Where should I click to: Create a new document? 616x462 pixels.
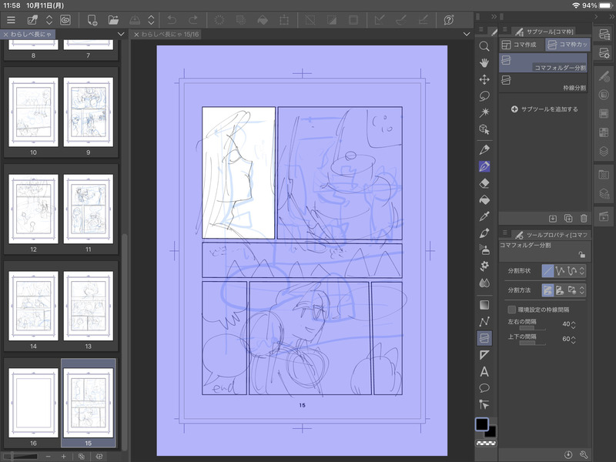[x=92, y=20]
